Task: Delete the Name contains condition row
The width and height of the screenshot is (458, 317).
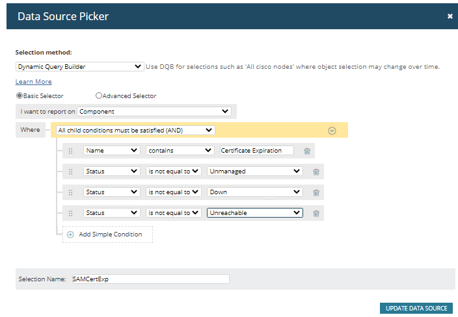Action: (307, 151)
